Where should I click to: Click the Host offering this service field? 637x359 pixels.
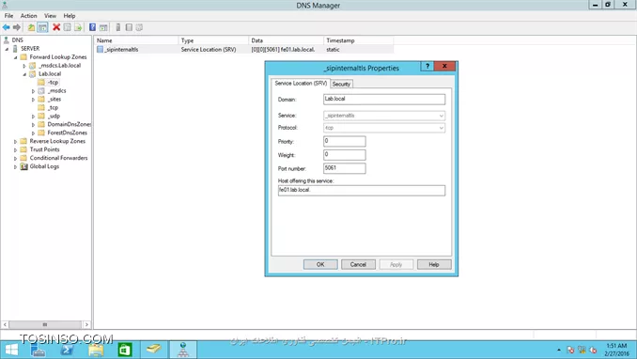(x=362, y=190)
